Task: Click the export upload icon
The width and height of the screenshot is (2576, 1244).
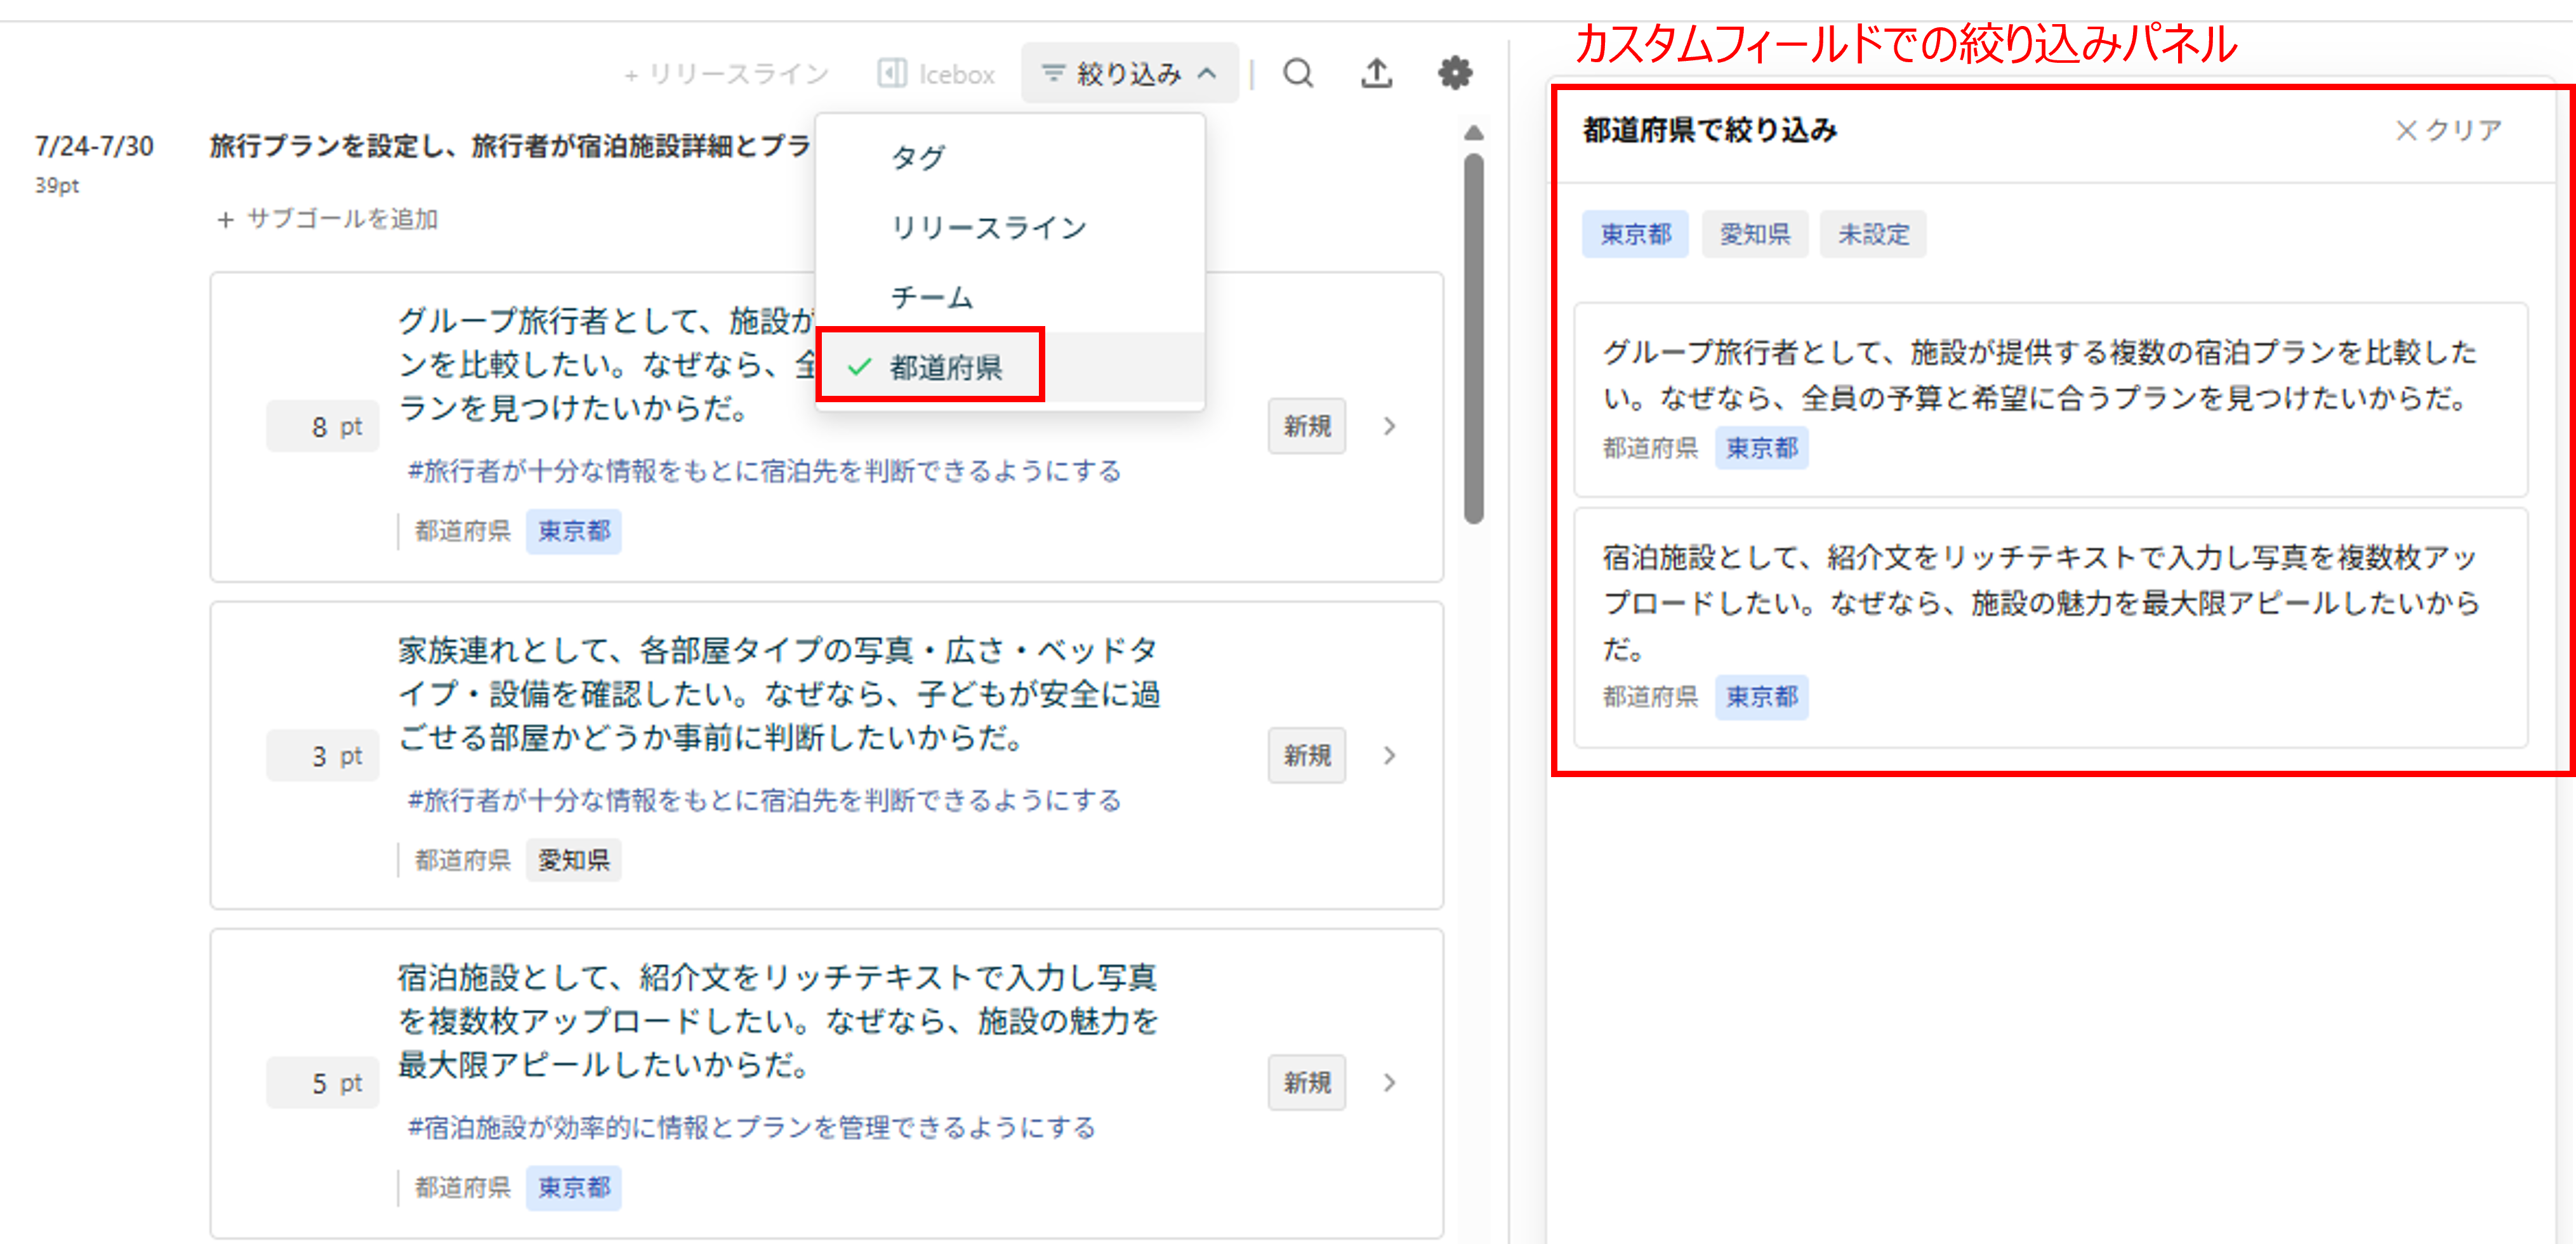Action: [1376, 73]
